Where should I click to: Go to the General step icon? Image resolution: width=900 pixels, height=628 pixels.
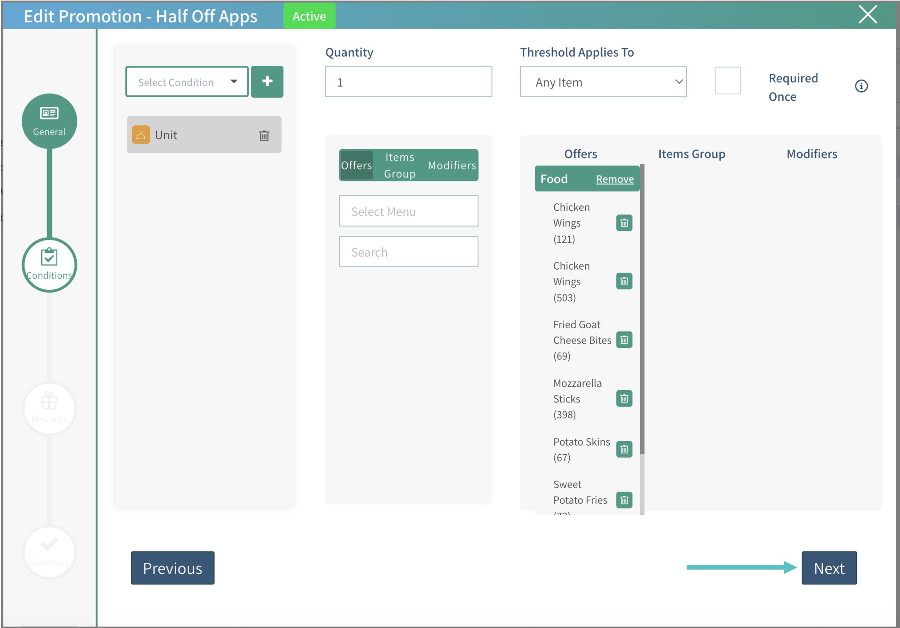[49, 121]
